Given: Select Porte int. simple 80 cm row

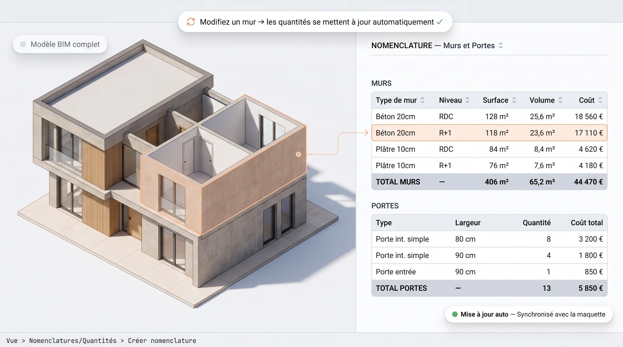Looking at the screenshot, I should click(x=489, y=239).
